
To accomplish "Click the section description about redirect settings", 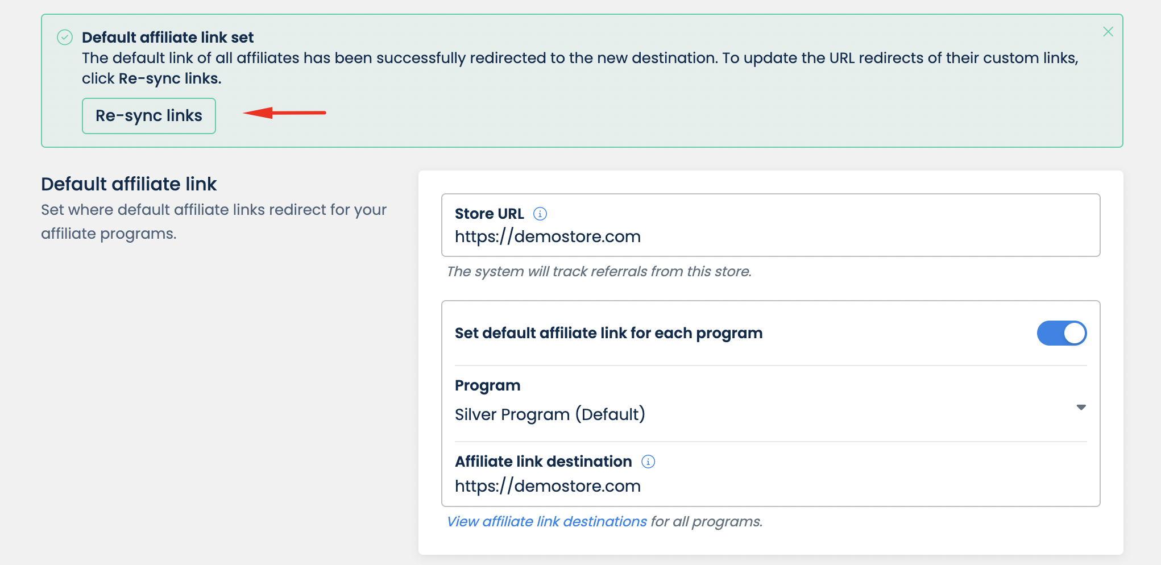I will tap(213, 221).
